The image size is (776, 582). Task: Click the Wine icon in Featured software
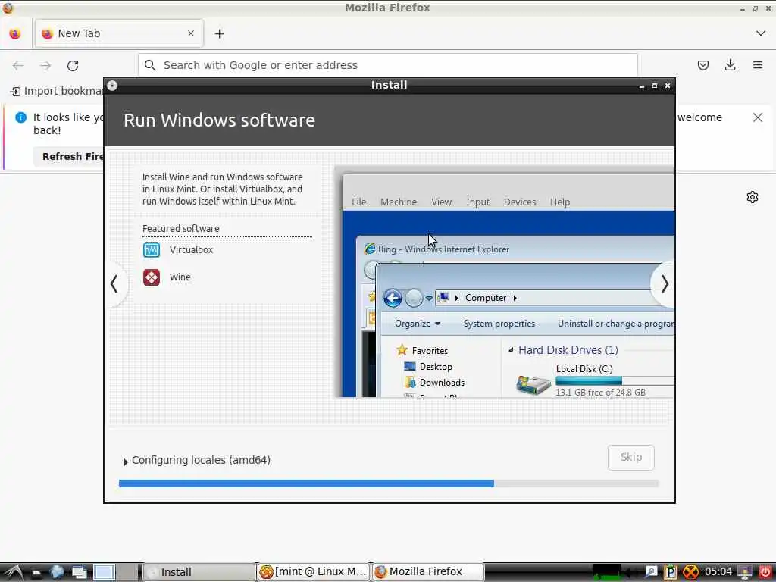tap(152, 277)
